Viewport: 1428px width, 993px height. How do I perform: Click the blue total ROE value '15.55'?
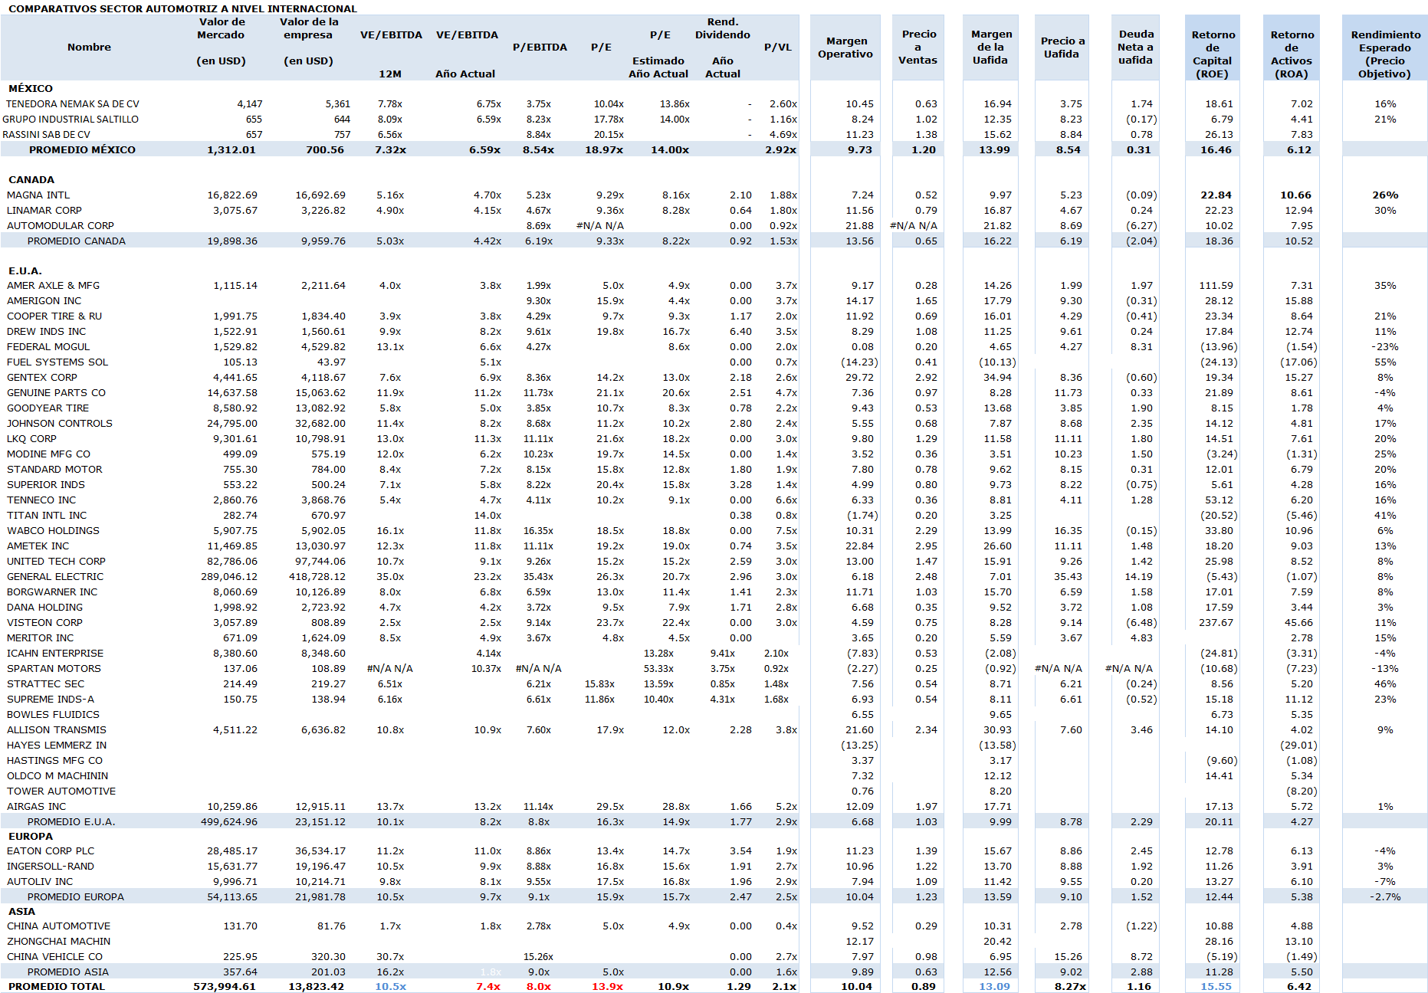coord(1216,987)
